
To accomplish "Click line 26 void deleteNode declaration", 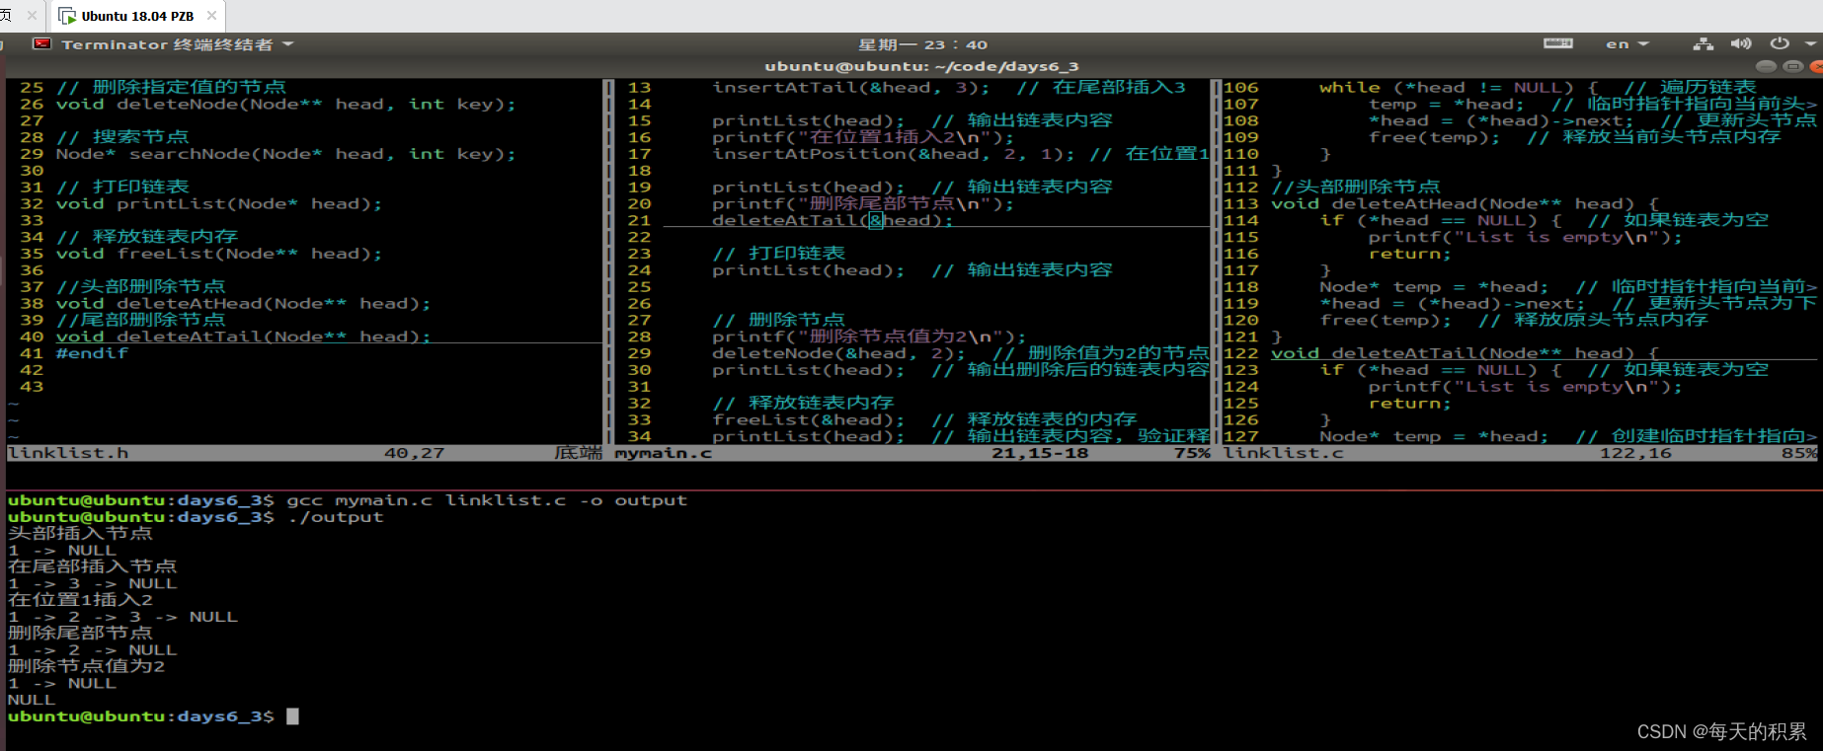I will (285, 105).
